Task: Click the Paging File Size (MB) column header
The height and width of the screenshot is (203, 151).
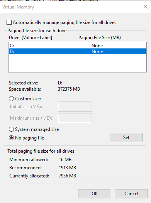Action: click(x=100, y=38)
